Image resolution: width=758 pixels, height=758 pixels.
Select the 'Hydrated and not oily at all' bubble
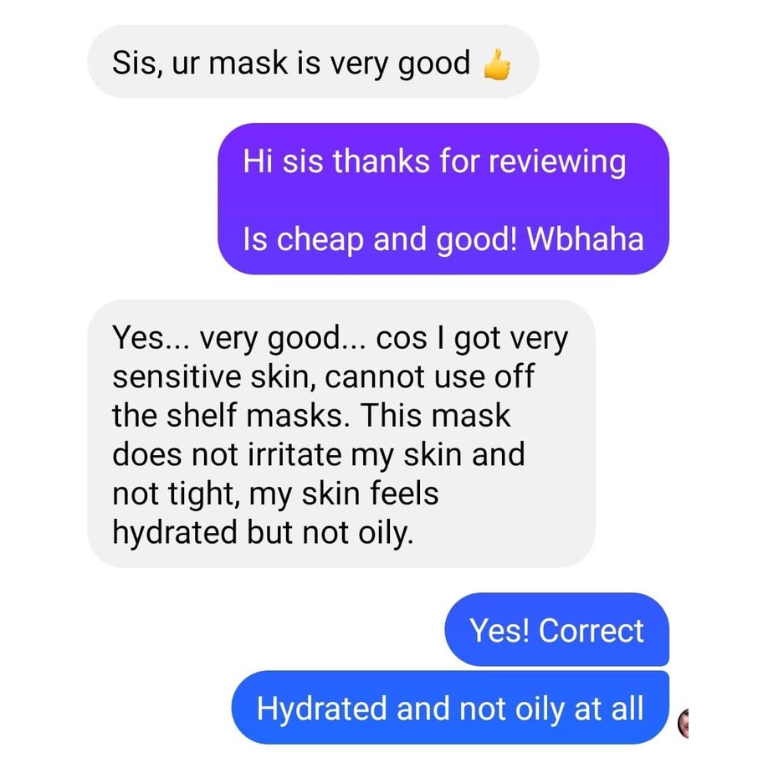tap(451, 708)
